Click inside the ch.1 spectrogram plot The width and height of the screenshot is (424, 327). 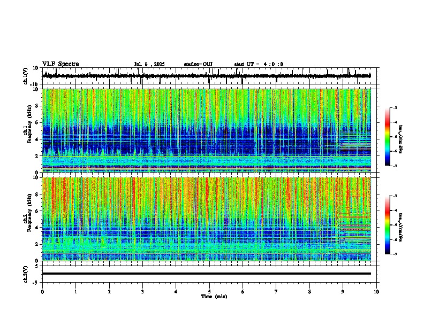tap(207, 130)
